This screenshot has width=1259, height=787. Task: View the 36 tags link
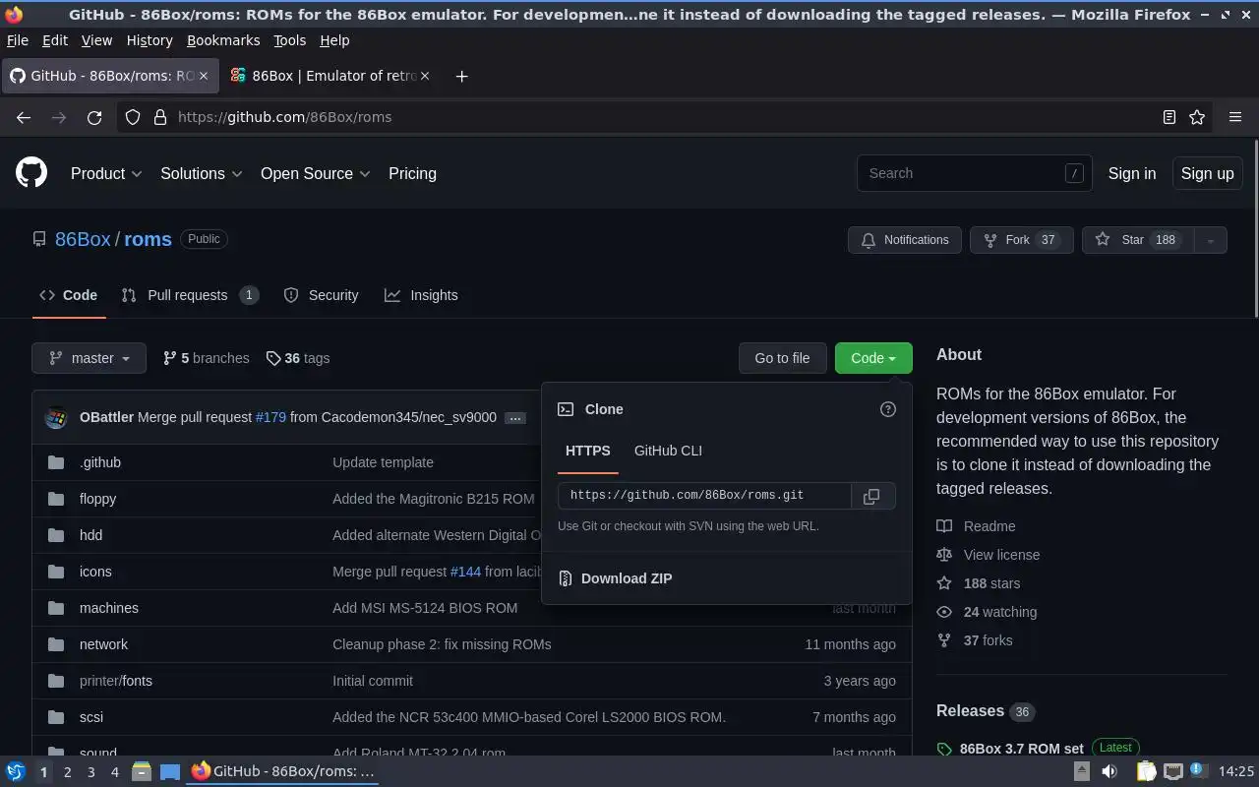point(298,358)
